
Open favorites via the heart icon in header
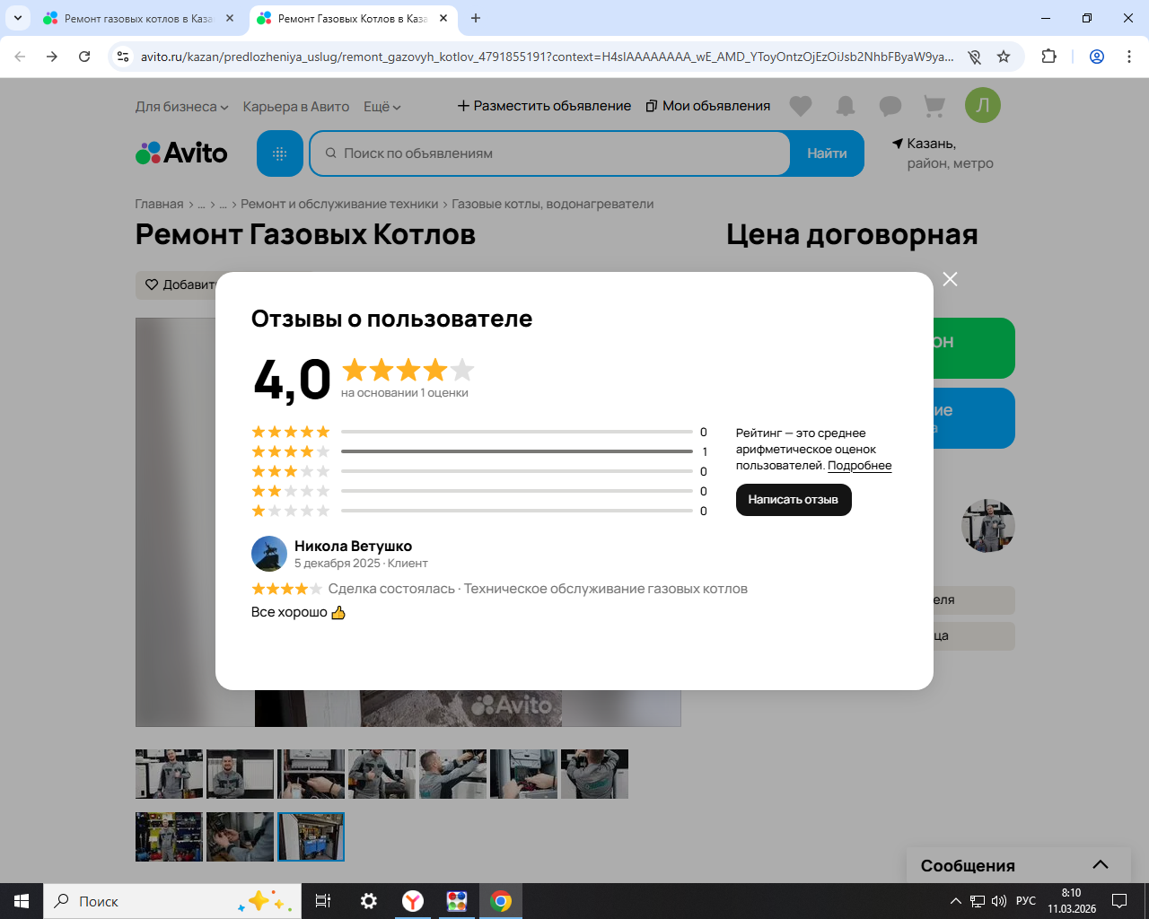pos(801,106)
